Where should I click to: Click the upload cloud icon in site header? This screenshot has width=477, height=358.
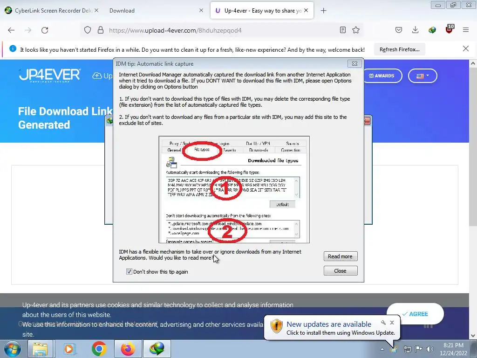pyautogui.click(x=97, y=76)
